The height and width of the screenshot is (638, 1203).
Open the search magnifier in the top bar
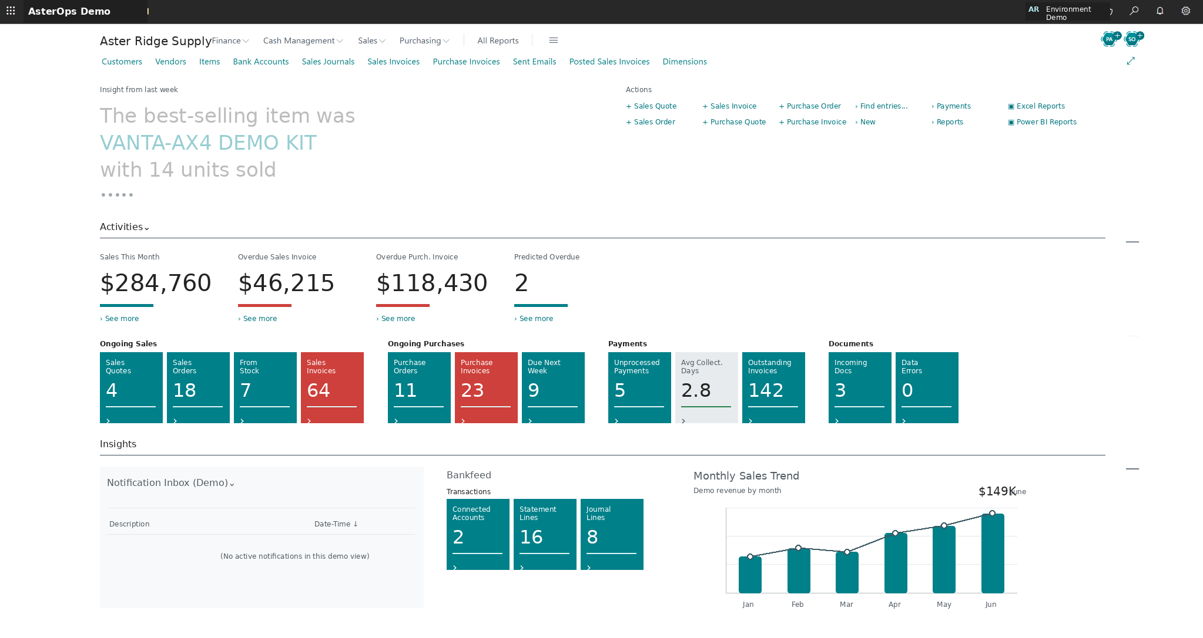click(1134, 11)
